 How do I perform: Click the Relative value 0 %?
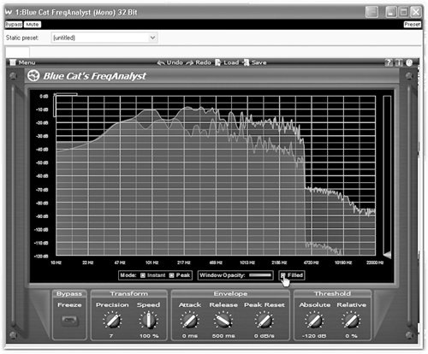[351, 336]
